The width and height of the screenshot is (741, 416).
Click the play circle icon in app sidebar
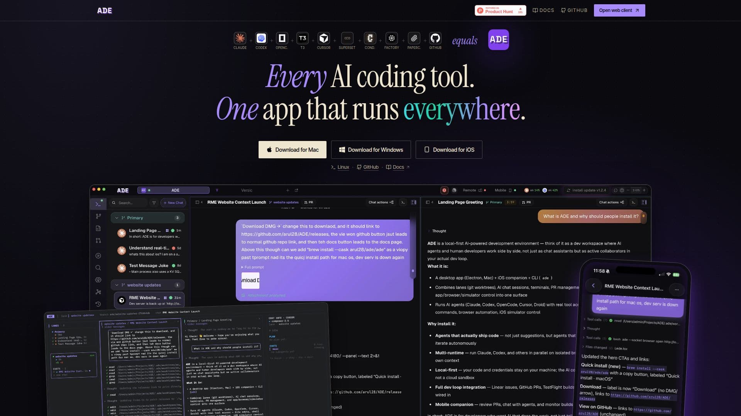click(98, 256)
